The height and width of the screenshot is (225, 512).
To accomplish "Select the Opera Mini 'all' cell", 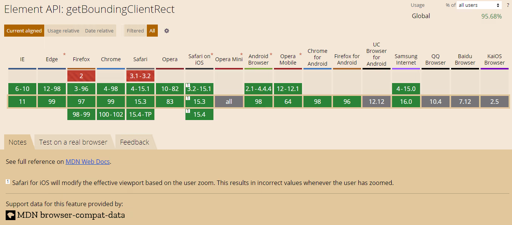I will (229, 102).
